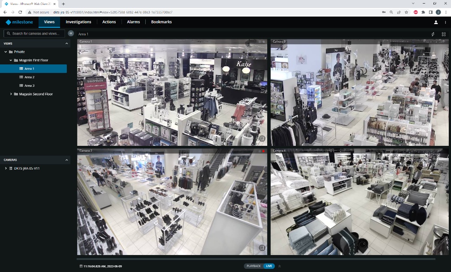Collapse the Magasin First Floor folder
The width and height of the screenshot is (451, 272).
coord(11,60)
